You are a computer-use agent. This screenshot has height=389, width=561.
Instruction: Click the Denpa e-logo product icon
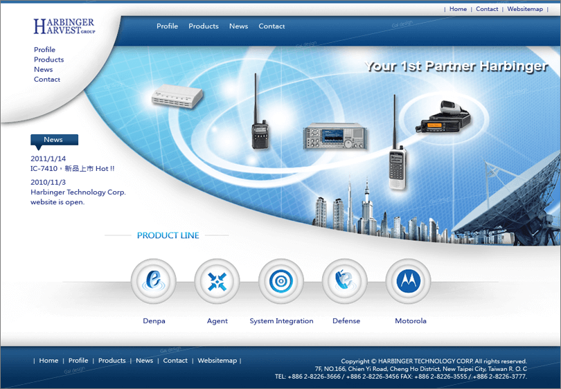[x=154, y=282]
